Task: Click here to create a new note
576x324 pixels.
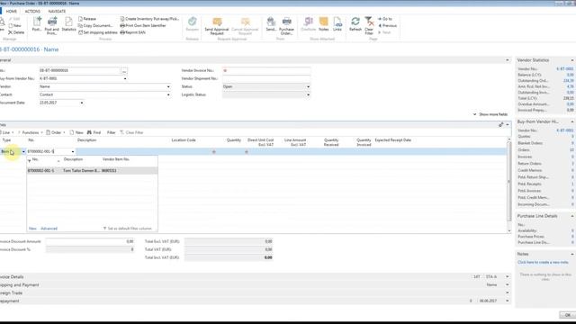Action: (x=543, y=262)
